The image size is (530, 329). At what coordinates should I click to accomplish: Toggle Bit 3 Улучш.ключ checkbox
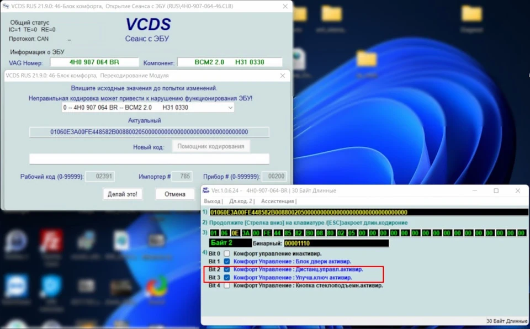click(227, 277)
